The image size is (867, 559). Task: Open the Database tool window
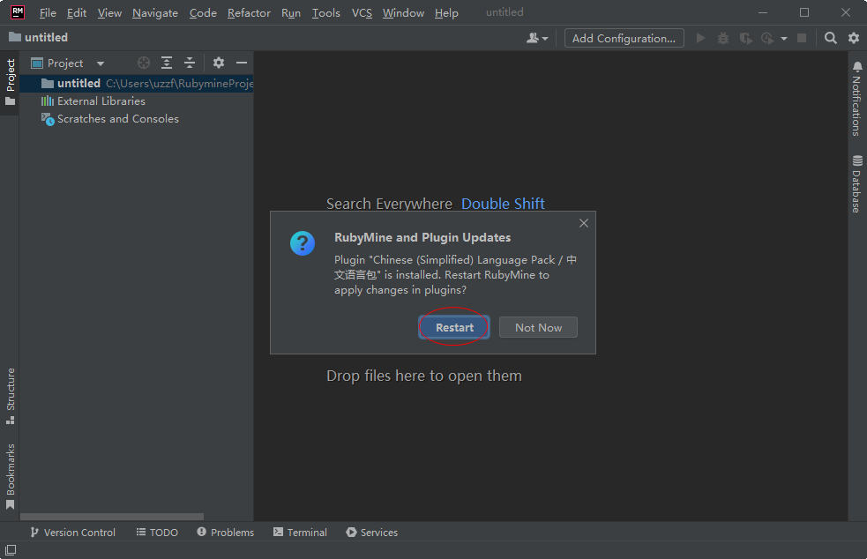(856, 184)
